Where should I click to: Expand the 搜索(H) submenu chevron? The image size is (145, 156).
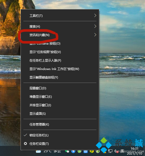[95, 26]
